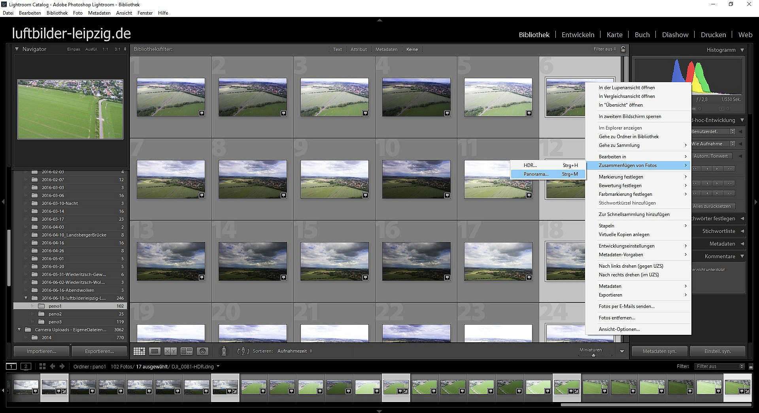This screenshot has height=413, width=759.
Task: Open survey view icon
Action: point(187,351)
